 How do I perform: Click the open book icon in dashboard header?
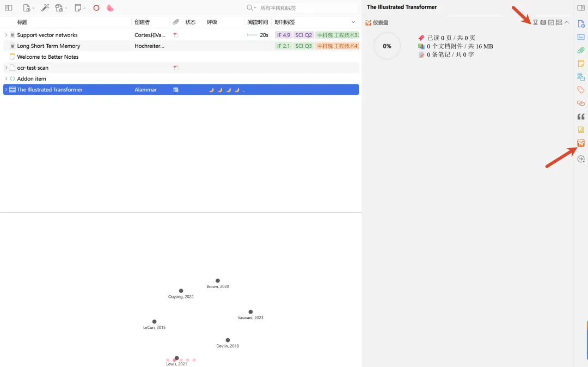click(543, 22)
